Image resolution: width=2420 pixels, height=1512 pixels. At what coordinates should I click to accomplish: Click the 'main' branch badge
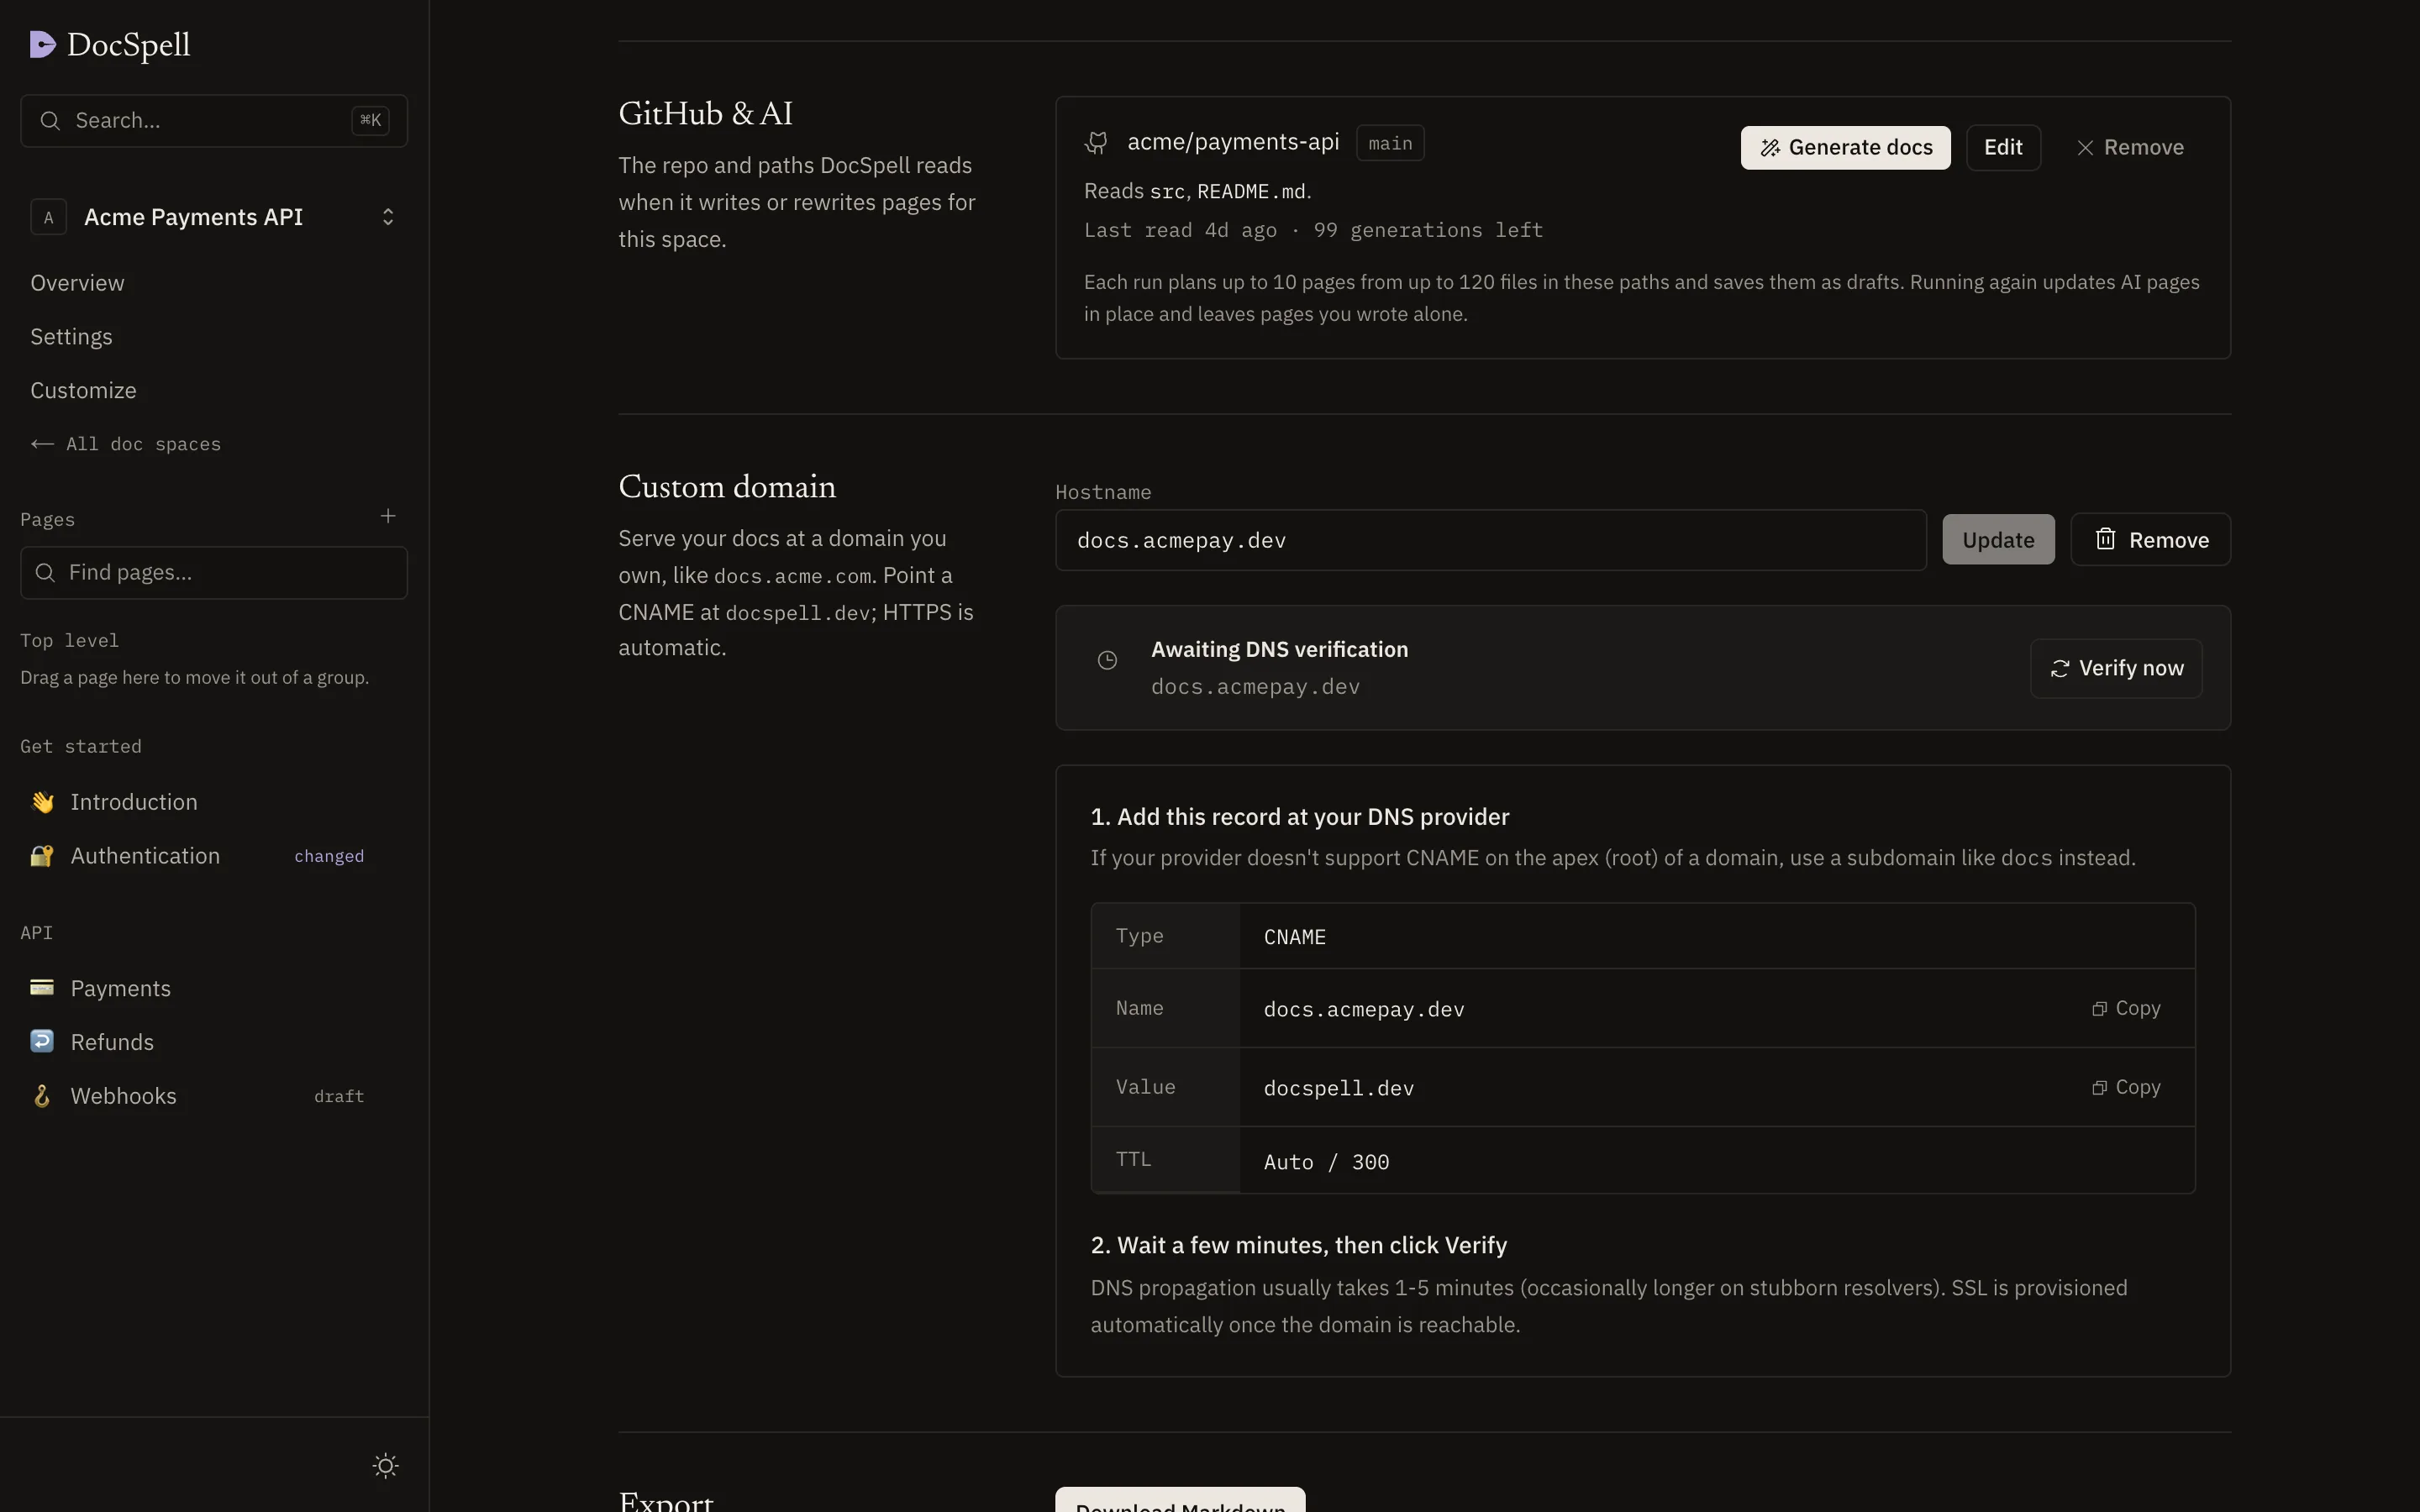(x=1390, y=143)
